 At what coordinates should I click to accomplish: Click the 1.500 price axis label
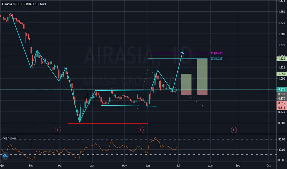282,34
